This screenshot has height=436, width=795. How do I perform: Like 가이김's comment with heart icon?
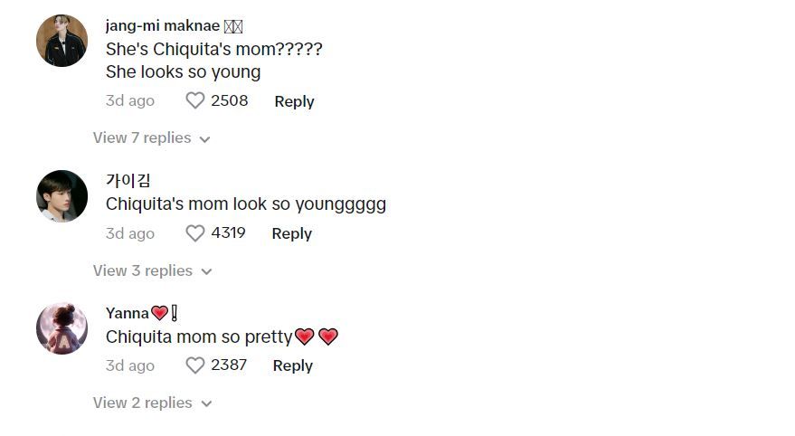[195, 233]
